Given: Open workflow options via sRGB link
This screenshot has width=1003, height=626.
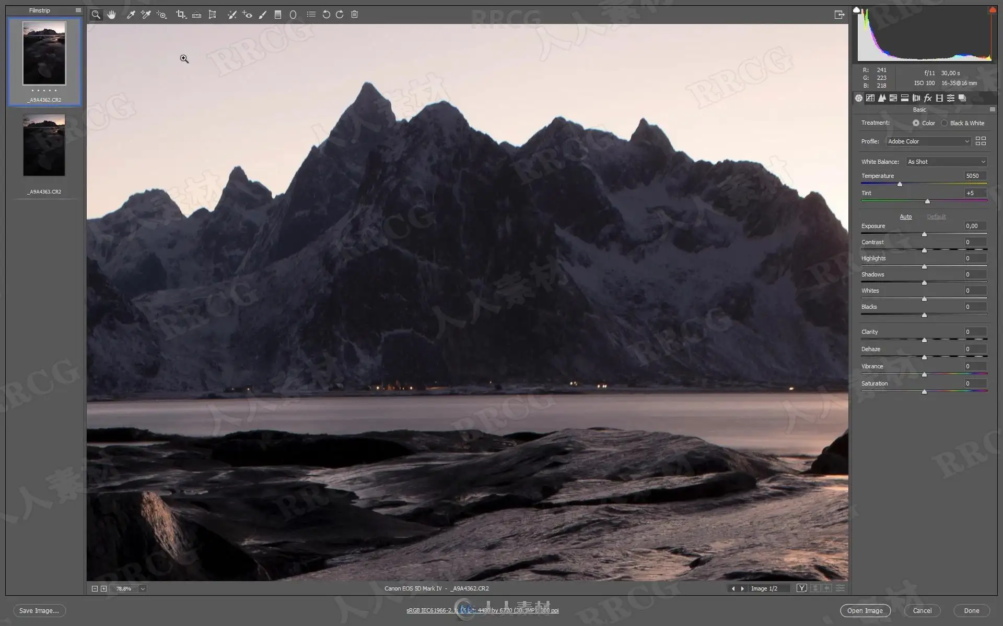Looking at the screenshot, I should 482,610.
